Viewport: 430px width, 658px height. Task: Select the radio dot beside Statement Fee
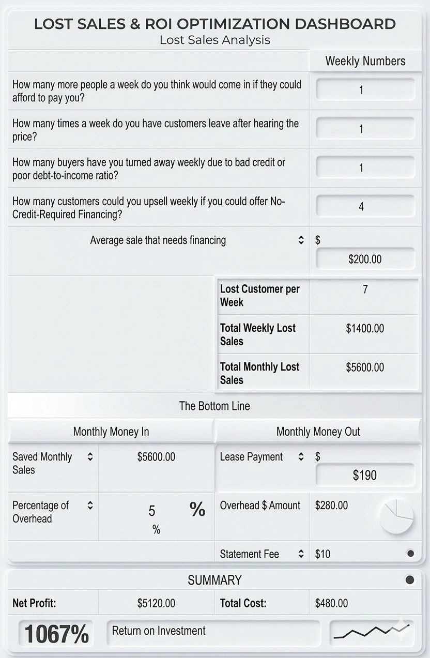coord(411,554)
